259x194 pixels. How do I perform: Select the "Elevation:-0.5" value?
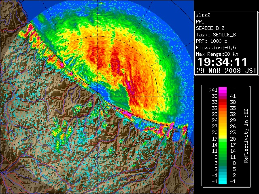tap(216, 48)
